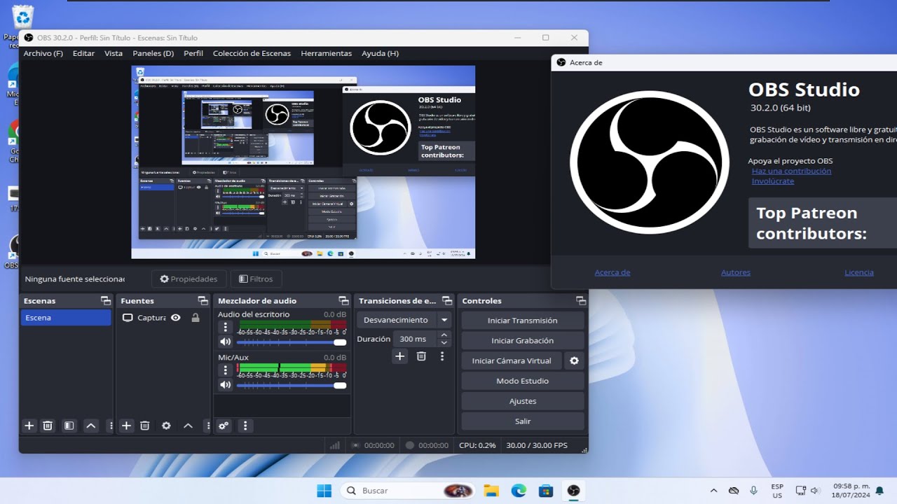
Task: Delete the selected scene with the trash icon
Action: [x=48, y=426]
